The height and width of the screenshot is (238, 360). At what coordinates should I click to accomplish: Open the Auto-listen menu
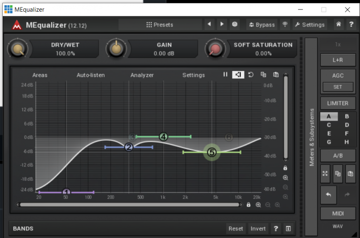click(x=90, y=75)
